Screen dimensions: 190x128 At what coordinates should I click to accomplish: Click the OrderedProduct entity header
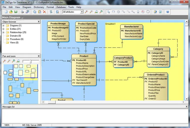click(156, 75)
